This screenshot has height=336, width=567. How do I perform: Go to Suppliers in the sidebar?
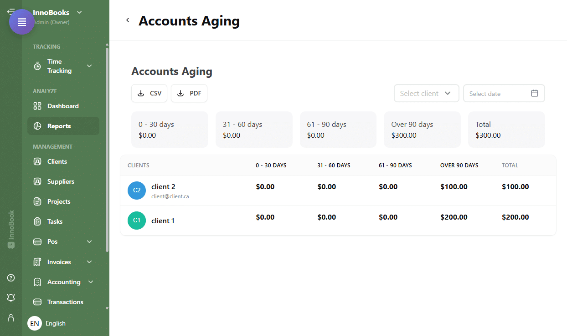[63, 181]
